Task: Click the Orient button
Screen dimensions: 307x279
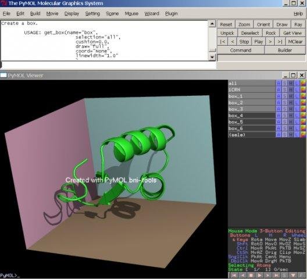Action: (263, 24)
